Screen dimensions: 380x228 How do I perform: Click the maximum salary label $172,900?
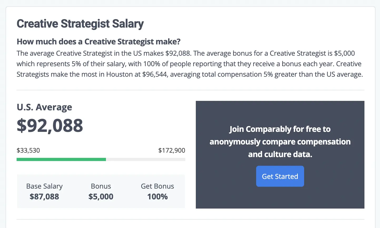[172, 150]
